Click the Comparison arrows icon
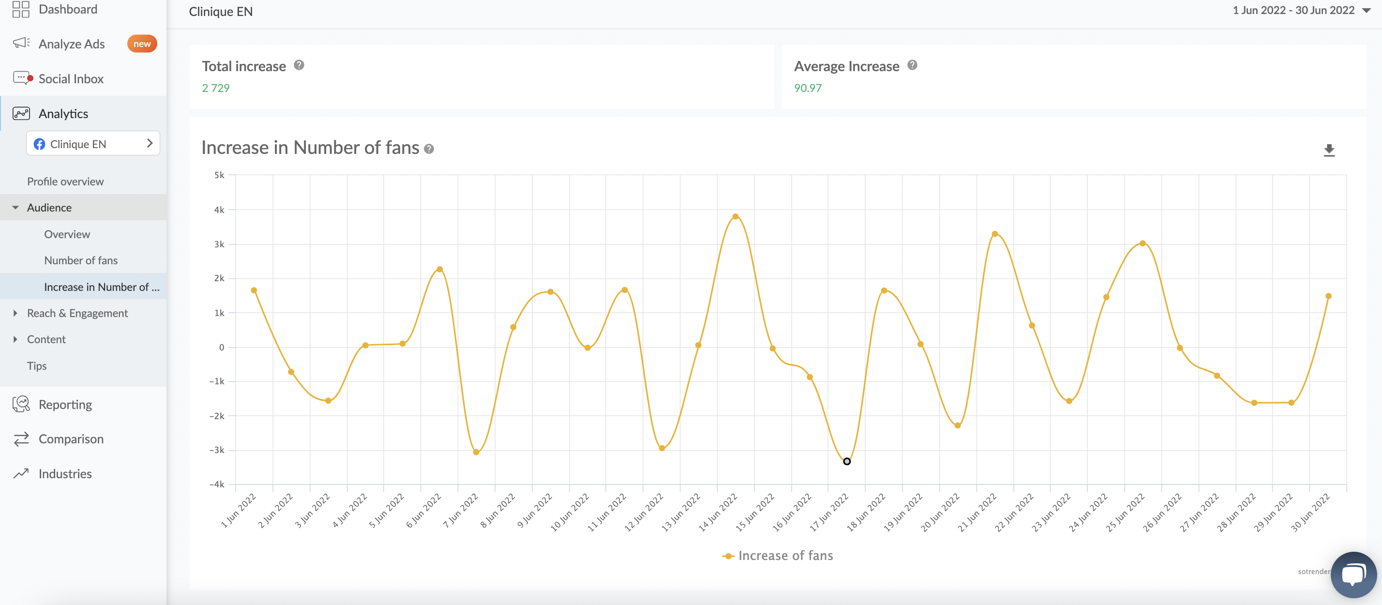The width and height of the screenshot is (1382, 605). tap(21, 439)
